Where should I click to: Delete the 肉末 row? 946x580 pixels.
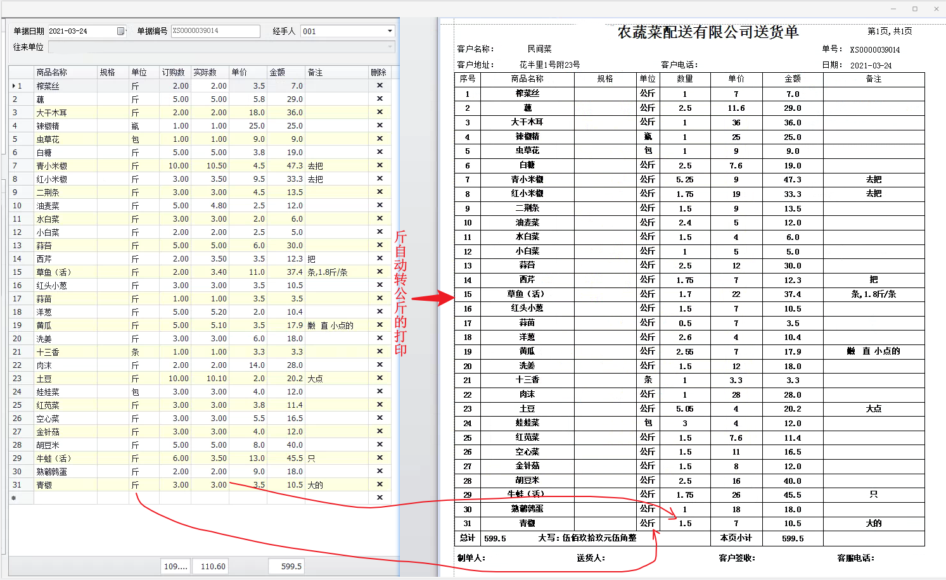coord(380,365)
